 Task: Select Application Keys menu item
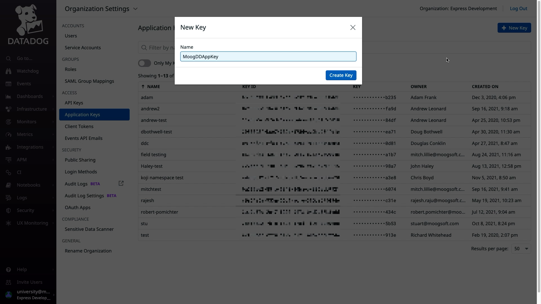(94, 115)
